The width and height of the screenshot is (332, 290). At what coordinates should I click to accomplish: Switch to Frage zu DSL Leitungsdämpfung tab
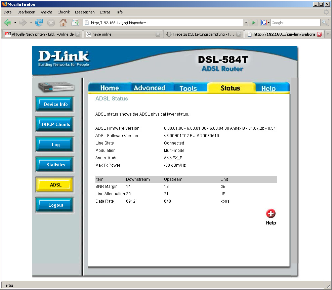coord(203,34)
